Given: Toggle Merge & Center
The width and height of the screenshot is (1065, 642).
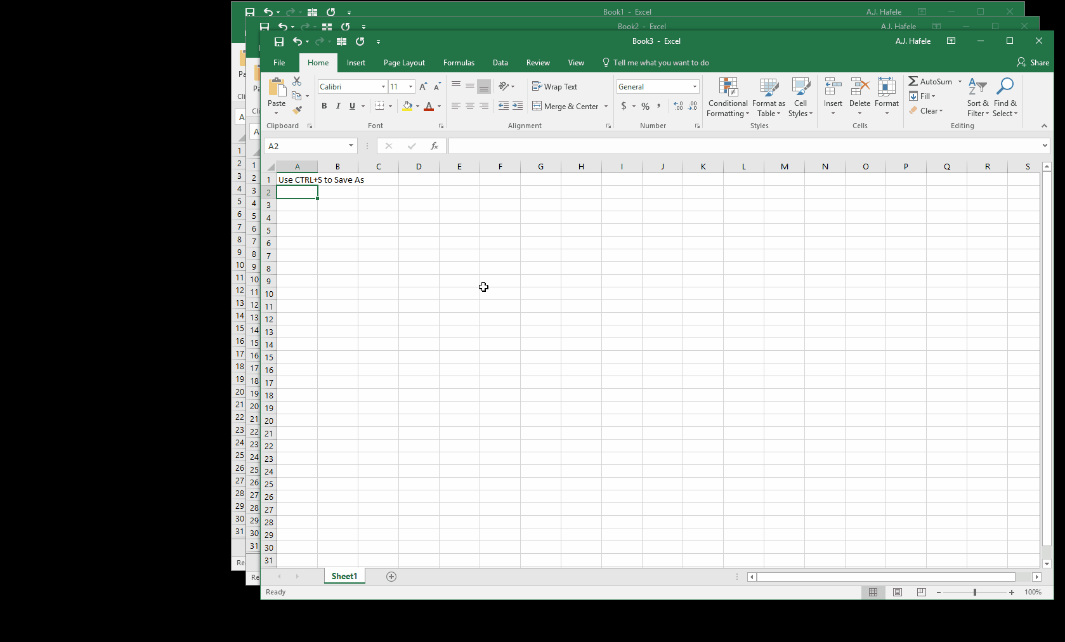Looking at the screenshot, I should pyautogui.click(x=565, y=106).
